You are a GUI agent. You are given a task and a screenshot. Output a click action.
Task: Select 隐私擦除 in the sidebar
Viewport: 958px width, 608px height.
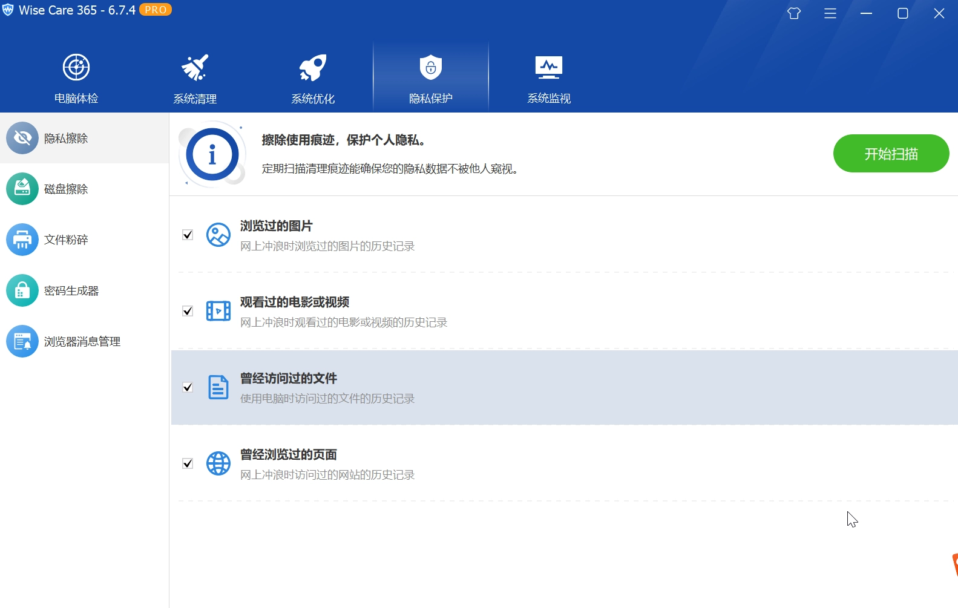84,138
